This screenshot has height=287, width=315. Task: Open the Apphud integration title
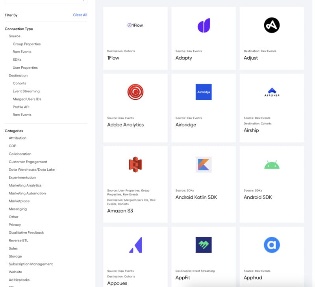tap(253, 278)
